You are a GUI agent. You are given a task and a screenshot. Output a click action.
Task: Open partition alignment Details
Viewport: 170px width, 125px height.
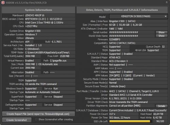click(x=161, y=106)
